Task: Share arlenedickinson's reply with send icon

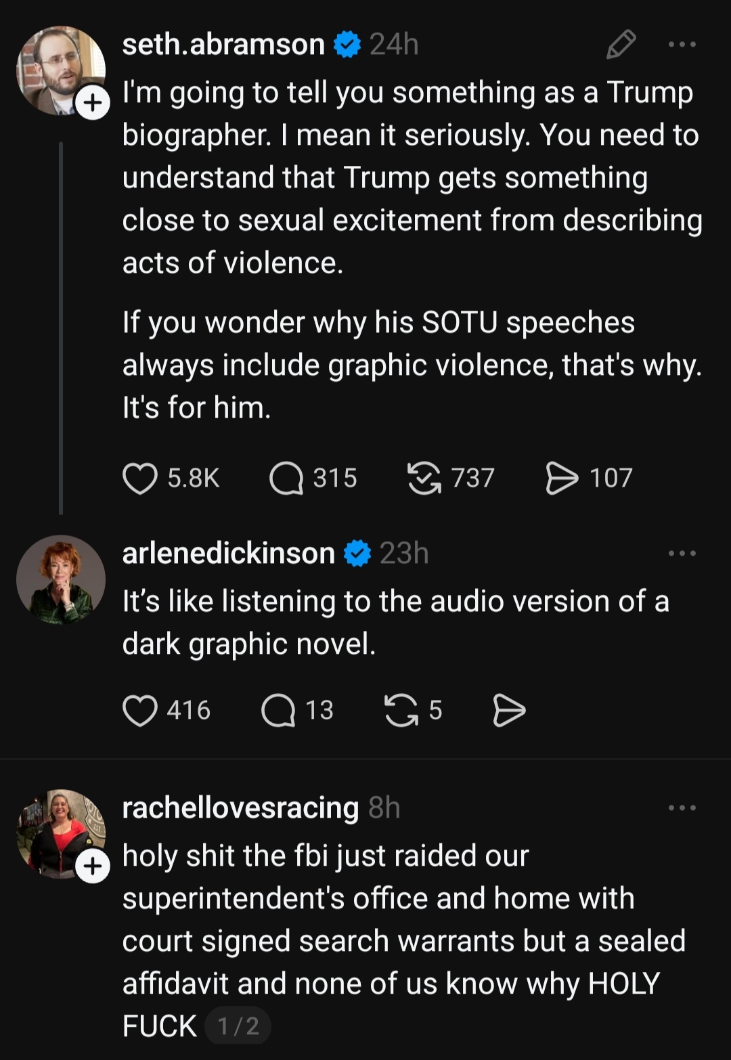Action: pos(509,710)
